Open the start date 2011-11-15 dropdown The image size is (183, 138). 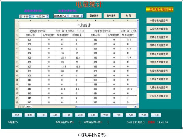pyautogui.click(x=33, y=16)
